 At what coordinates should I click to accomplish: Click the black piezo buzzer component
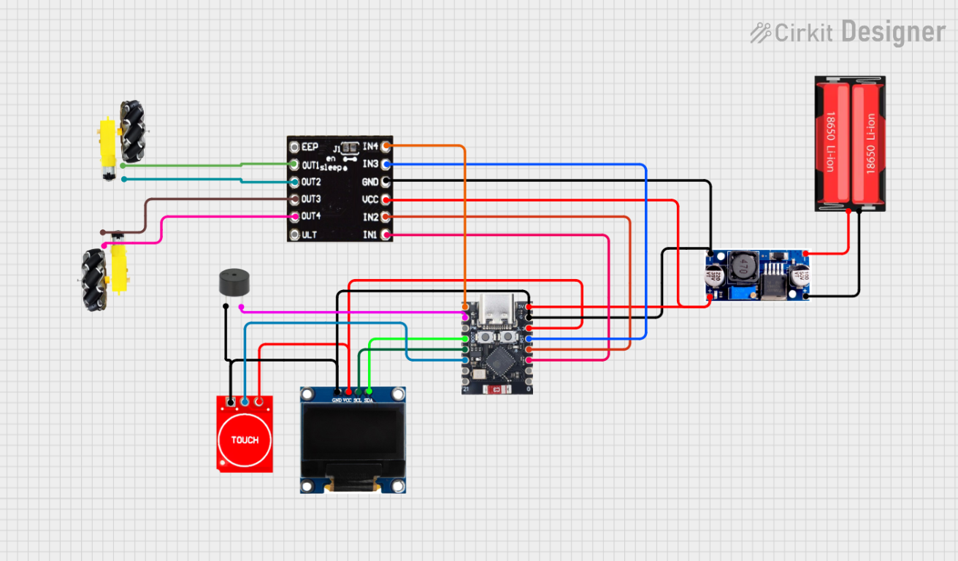tap(233, 283)
